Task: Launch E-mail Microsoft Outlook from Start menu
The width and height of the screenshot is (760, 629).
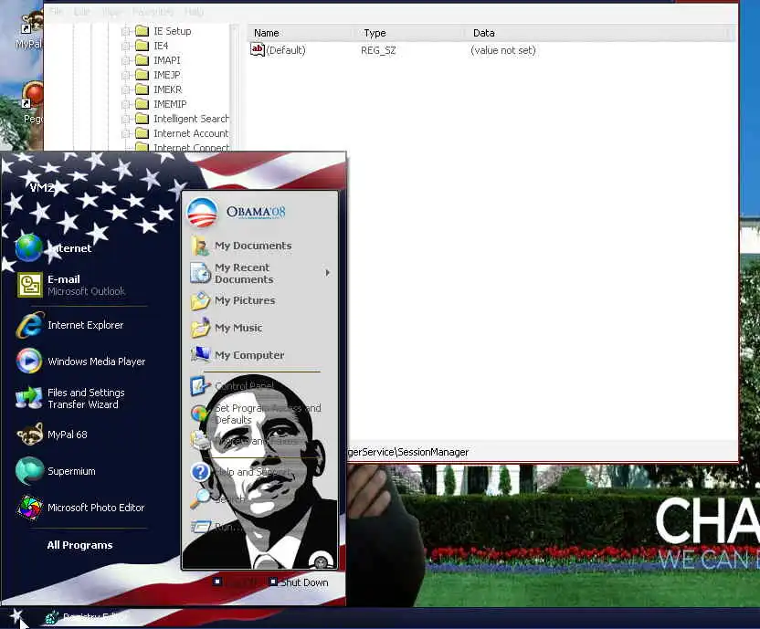Action: click(70, 285)
